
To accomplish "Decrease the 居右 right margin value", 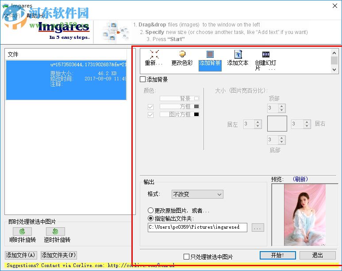I will tap(307, 126).
